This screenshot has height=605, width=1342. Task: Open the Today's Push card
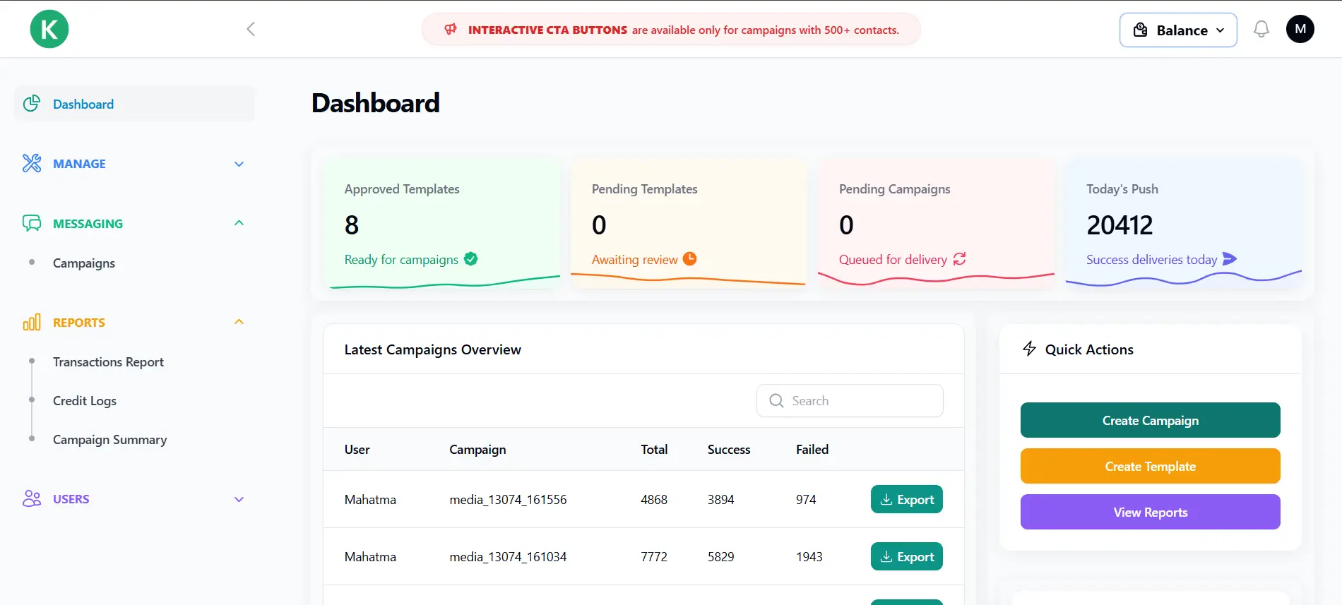click(1184, 223)
